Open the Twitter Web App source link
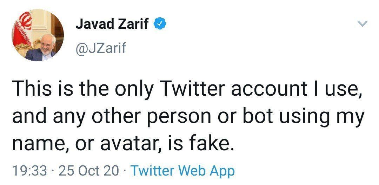Screen dimensions: 379x185 click(182, 171)
